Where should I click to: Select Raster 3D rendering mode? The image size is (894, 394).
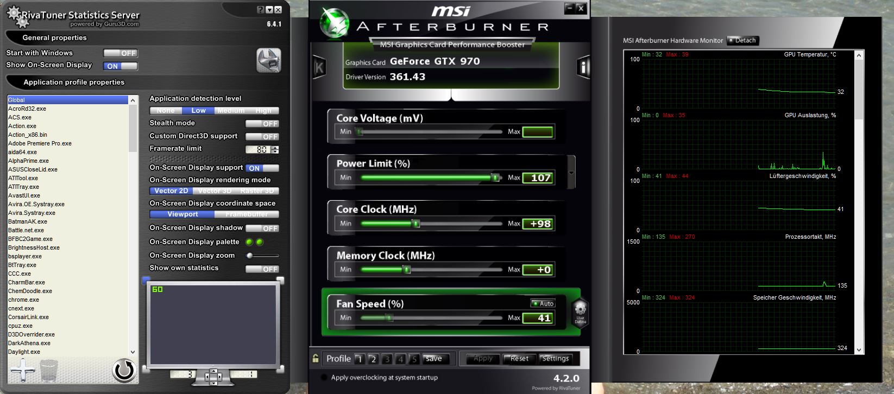(257, 191)
